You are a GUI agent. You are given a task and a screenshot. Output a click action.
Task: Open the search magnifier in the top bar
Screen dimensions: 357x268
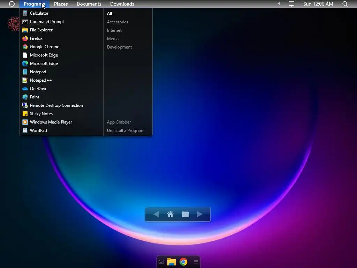coord(345,4)
